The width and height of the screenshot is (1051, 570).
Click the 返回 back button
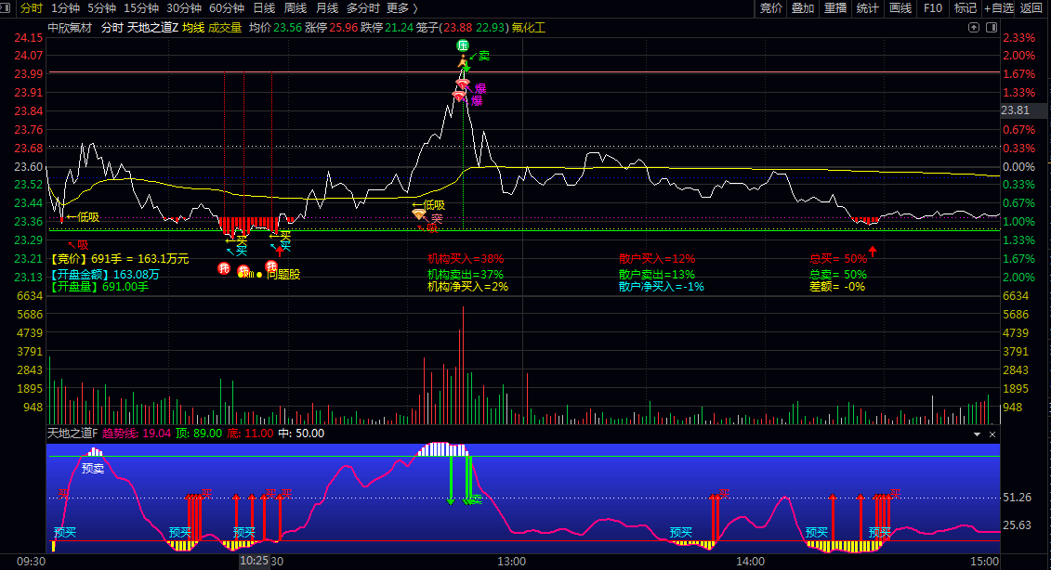pyautogui.click(x=1032, y=8)
